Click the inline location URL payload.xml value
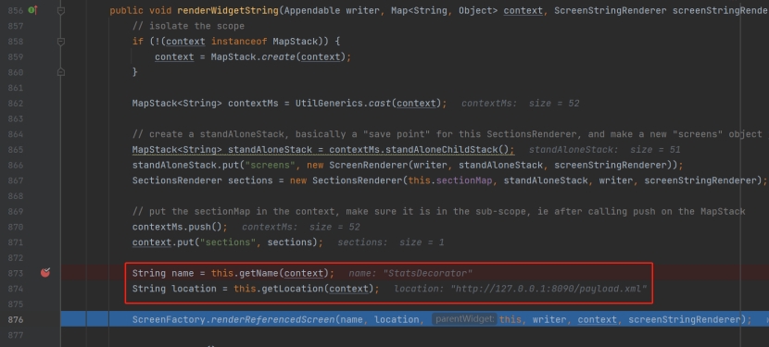769x347 pixels. (x=548, y=289)
